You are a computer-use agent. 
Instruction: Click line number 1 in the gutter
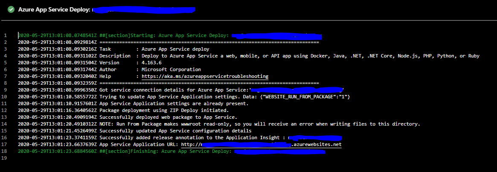pyautogui.click(x=5, y=35)
